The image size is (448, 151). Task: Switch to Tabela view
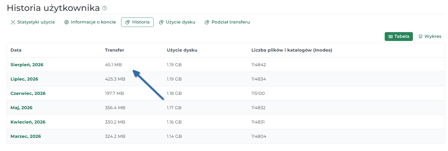(x=399, y=36)
